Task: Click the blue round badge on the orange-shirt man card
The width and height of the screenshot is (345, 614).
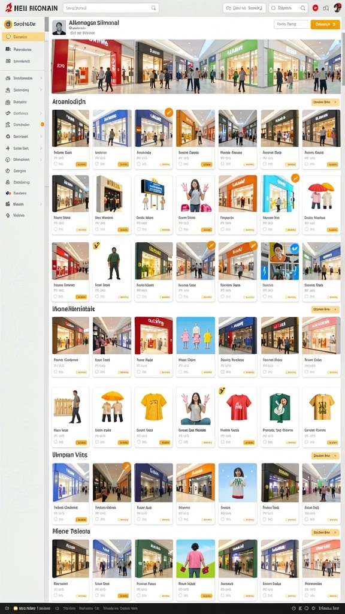Action: 295,247
